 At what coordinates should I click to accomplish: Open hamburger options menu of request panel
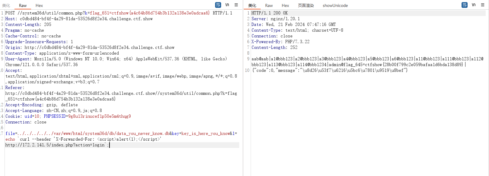pos(236,5)
